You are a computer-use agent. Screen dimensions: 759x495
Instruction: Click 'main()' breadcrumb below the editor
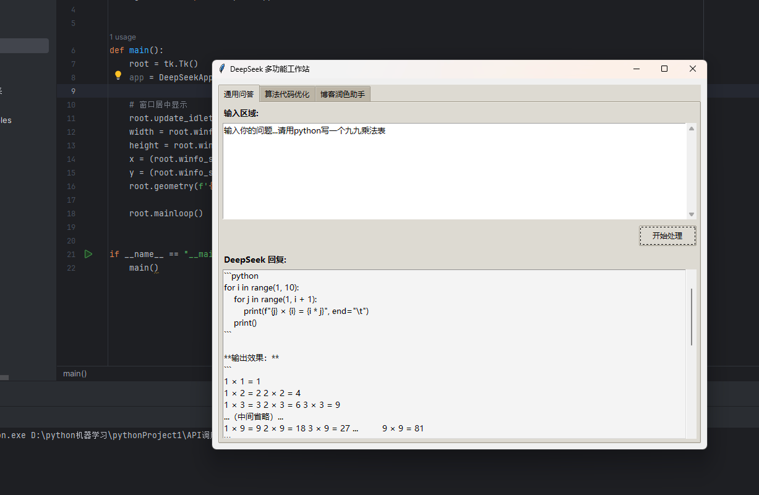(x=75, y=374)
